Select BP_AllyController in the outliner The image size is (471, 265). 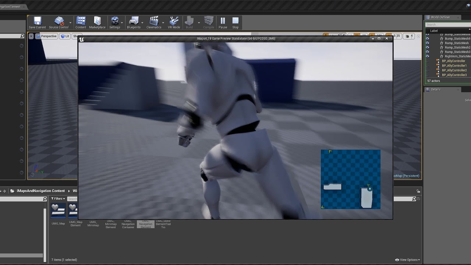(x=453, y=61)
